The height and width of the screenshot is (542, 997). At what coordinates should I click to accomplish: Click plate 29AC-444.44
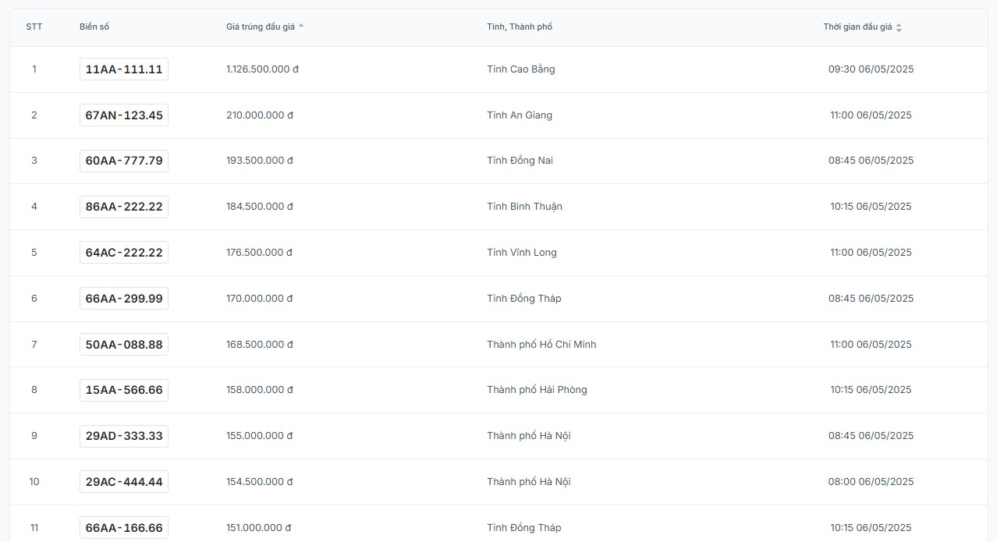tap(124, 482)
